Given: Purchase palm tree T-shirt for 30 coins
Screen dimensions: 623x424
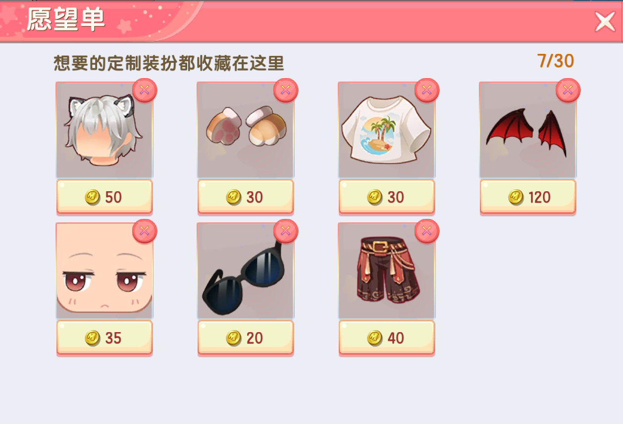Looking at the screenshot, I should click(x=387, y=197).
